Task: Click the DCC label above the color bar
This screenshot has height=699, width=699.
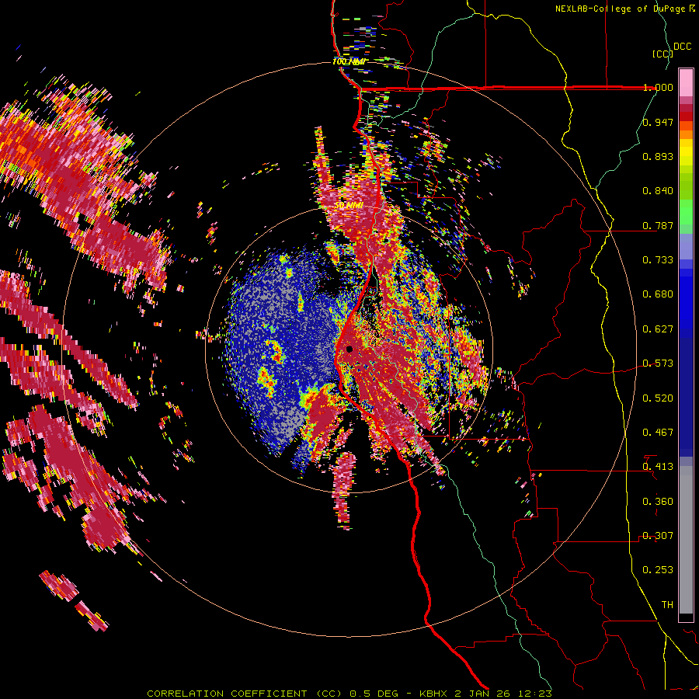Action: [682, 47]
